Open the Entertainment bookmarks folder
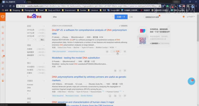 69,10
